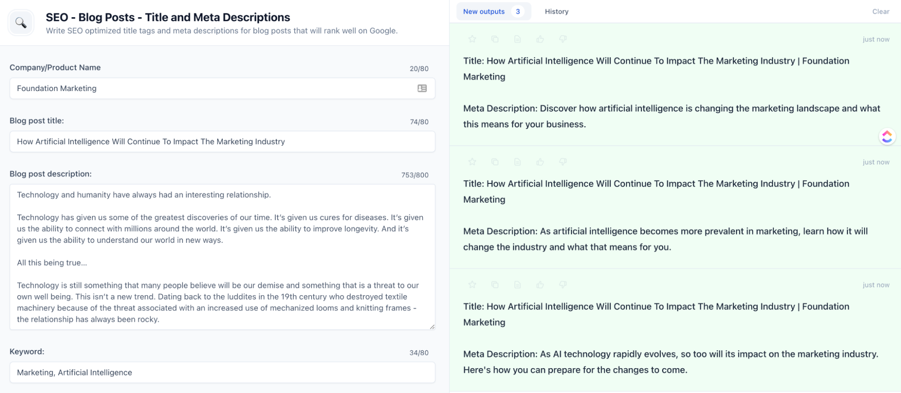Like the third output with thumbs up
The image size is (901, 393).
pos(540,285)
